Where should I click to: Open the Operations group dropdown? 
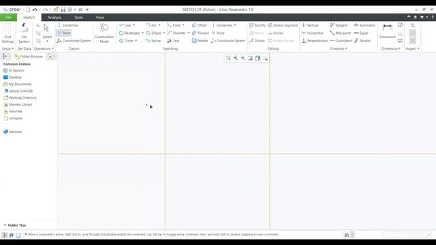[x=44, y=48]
